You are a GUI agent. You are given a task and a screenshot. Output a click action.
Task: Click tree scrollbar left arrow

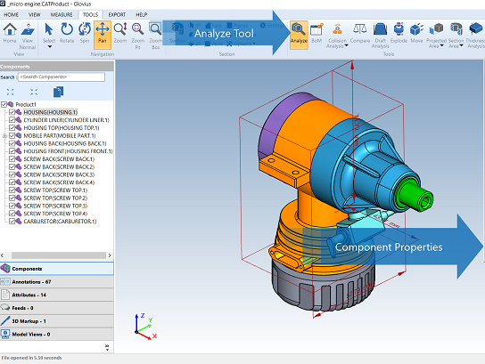(3, 255)
